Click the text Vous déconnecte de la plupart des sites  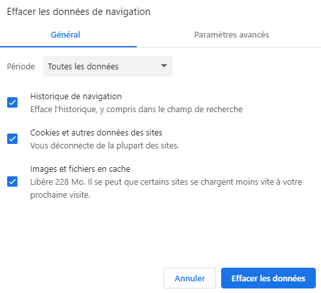tap(104, 146)
